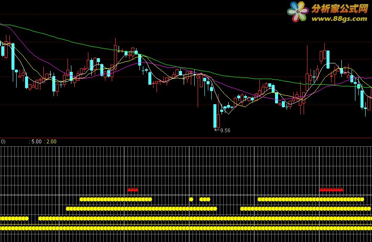Click the long row of eight red triangles

pyautogui.click(x=332, y=190)
